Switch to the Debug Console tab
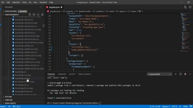Image resolution: width=193 pixels, height=108 pixels. coord(84,74)
